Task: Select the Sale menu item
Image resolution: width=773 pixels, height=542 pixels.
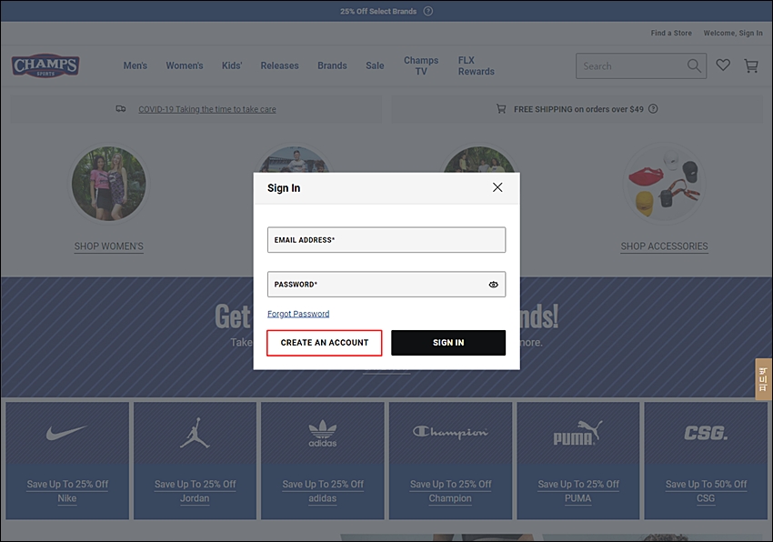Action: click(375, 65)
